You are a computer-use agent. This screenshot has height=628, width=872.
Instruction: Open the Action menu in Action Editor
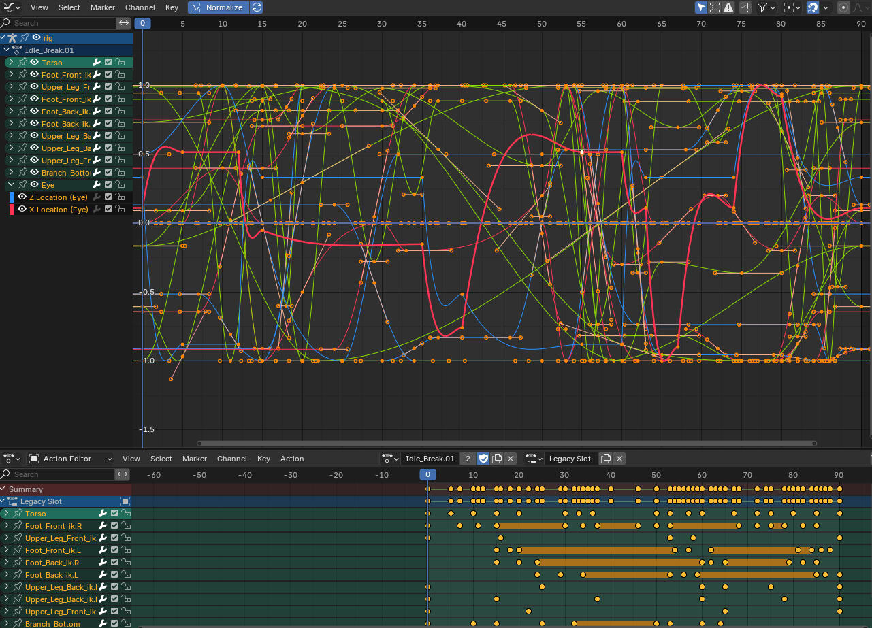point(292,459)
